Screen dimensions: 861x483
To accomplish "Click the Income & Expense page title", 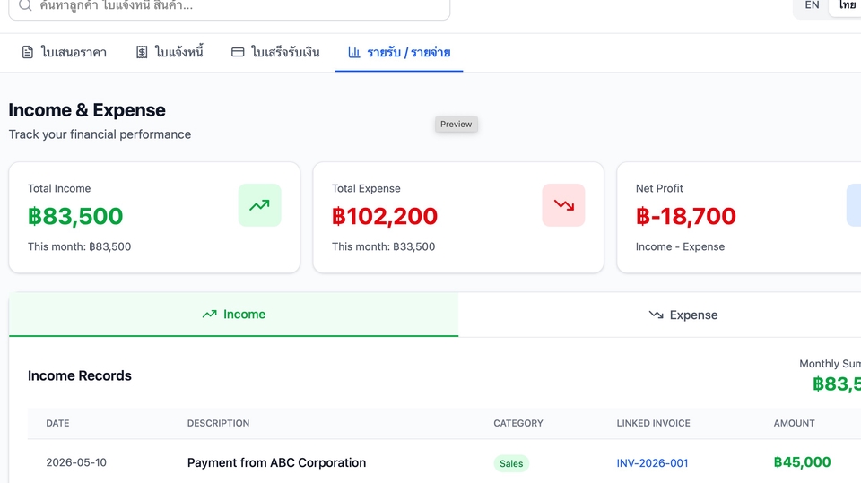I will coord(87,110).
